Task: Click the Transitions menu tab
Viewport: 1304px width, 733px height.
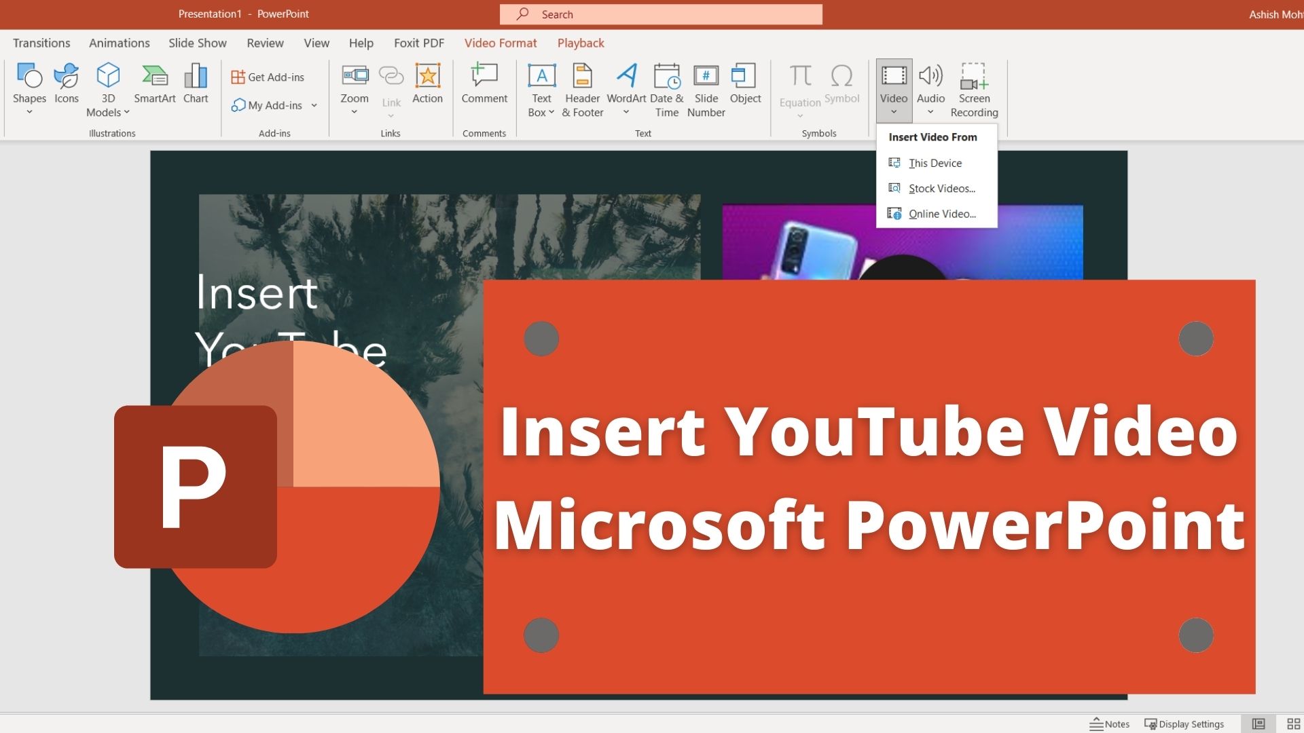Action: click(x=42, y=42)
